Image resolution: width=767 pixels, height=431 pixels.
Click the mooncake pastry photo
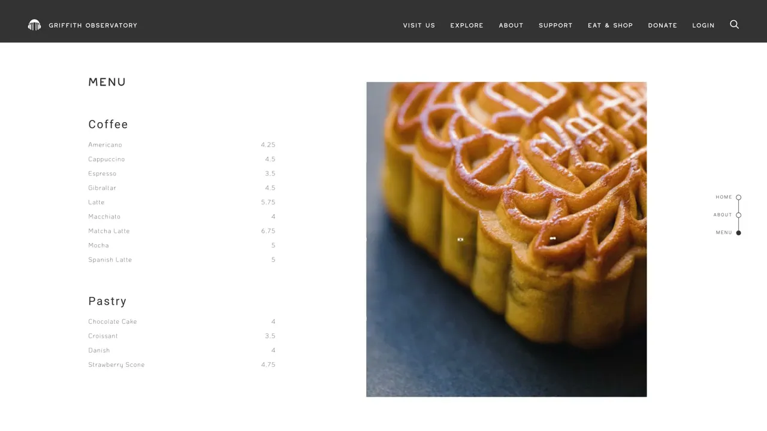tap(506, 239)
